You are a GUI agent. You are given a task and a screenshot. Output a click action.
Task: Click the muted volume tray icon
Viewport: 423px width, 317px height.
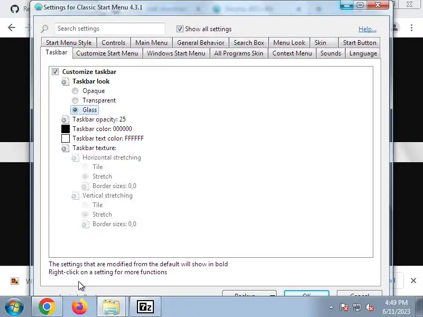pos(369,307)
